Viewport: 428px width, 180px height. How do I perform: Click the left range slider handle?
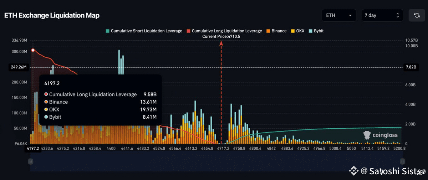pyautogui.click(x=31, y=161)
